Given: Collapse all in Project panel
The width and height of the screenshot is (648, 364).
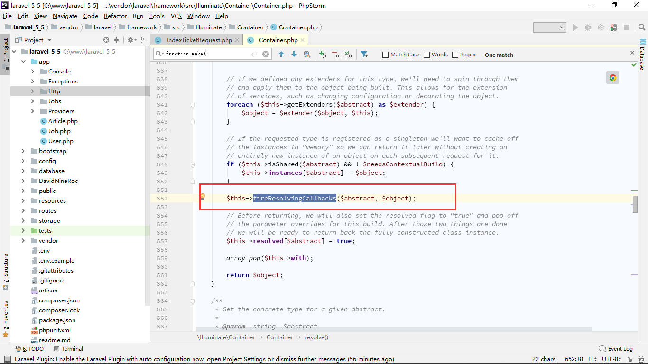Looking at the screenshot, I should pyautogui.click(x=118, y=40).
